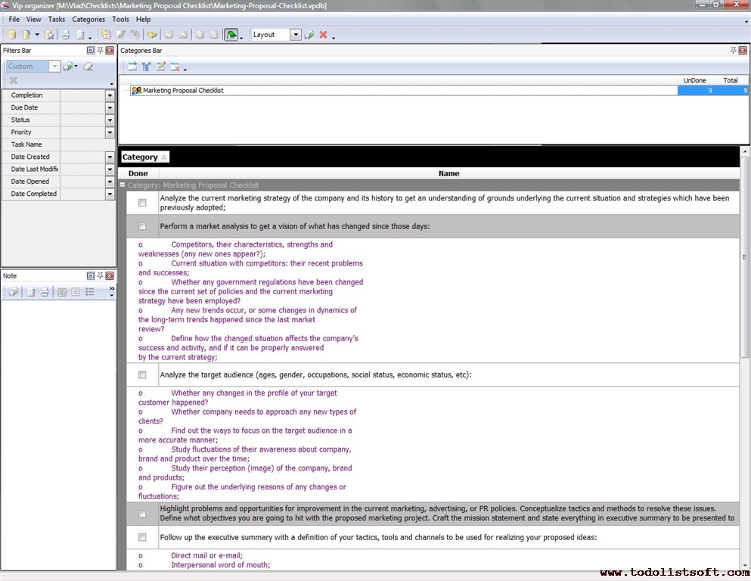The width and height of the screenshot is (751, 581).
Task: Click the Add Category icon
Action: (x=132, y=67)
